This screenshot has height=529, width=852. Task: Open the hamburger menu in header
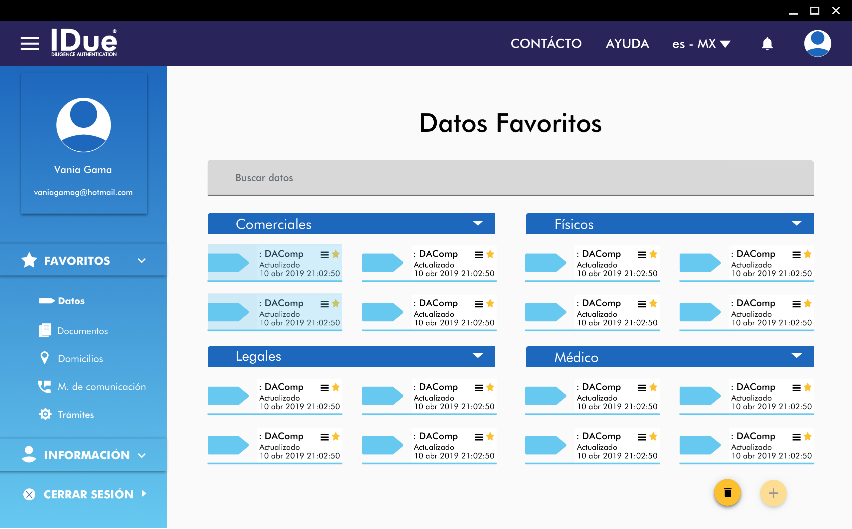[x=30, y=44]
